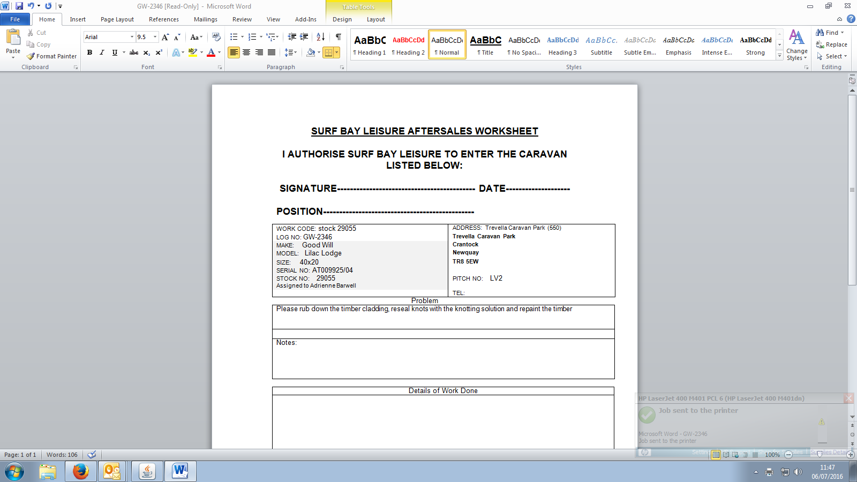Image resolution: width=857 pixels, height=482 pixels.
Task: Click the Replace button
Action: pyautogui.click(x=831, y=44)
